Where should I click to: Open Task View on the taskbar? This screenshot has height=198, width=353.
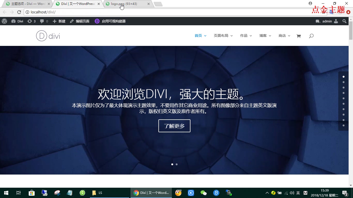click(x=19, y=193)
